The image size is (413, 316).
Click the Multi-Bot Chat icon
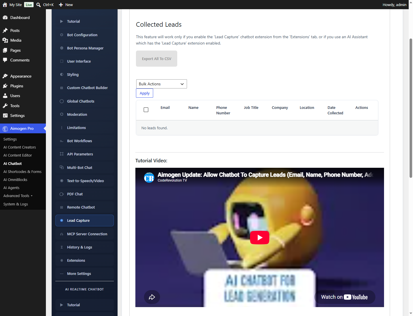(62, 167)
